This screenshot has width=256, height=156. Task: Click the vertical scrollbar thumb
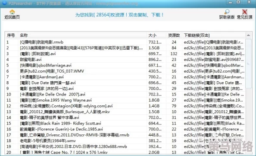(249, 64)
